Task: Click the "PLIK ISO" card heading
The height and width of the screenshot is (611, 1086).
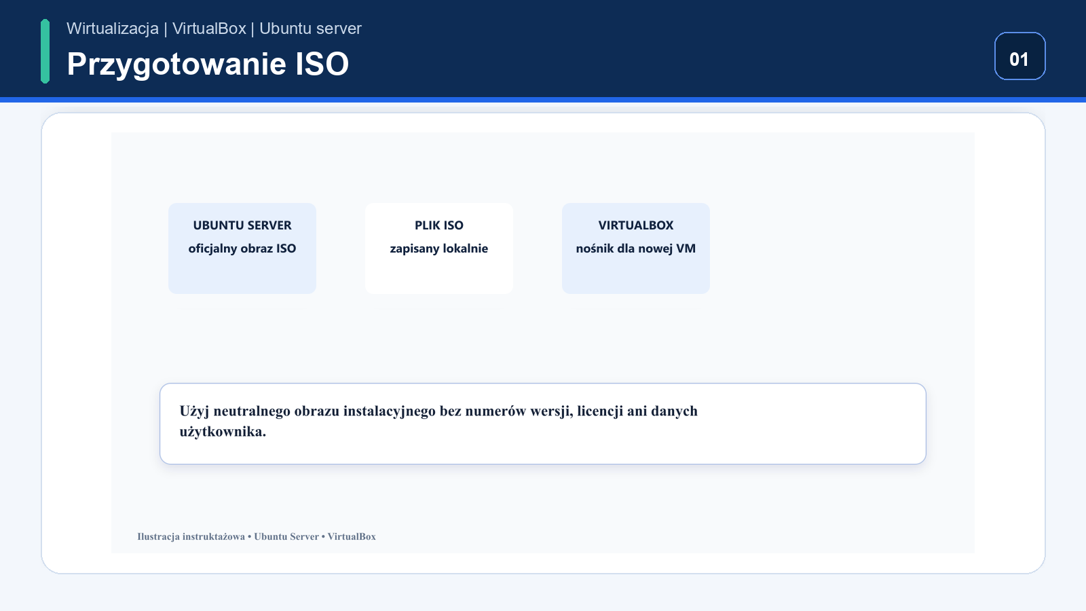Action: point(439,225)
